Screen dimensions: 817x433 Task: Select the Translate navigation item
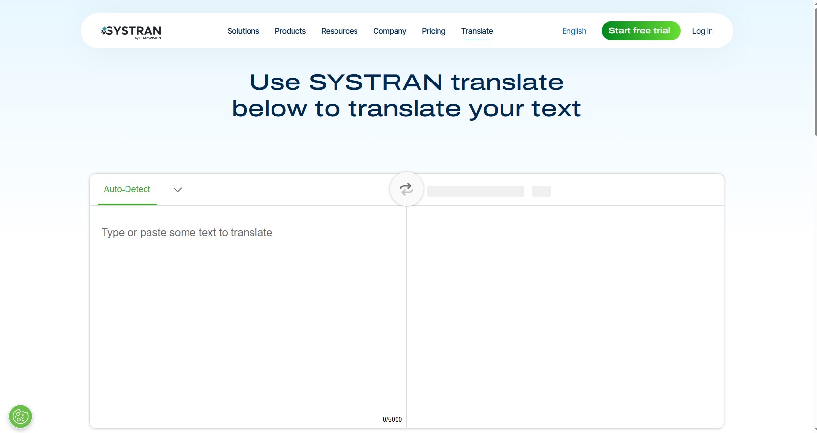[x=477, y=31]
